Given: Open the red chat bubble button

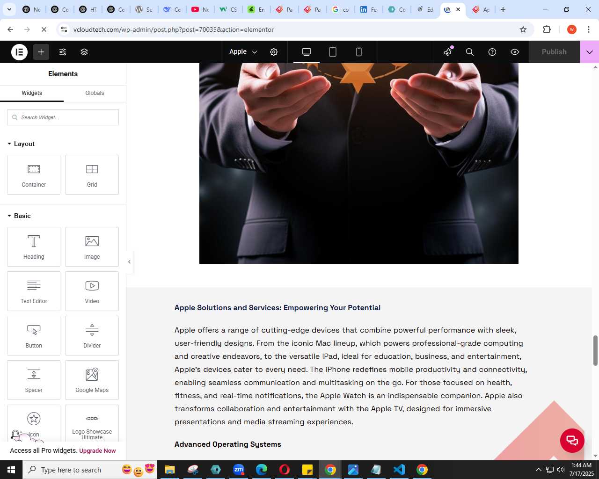Looking at the screenshot, I should [x=572, y=440].
